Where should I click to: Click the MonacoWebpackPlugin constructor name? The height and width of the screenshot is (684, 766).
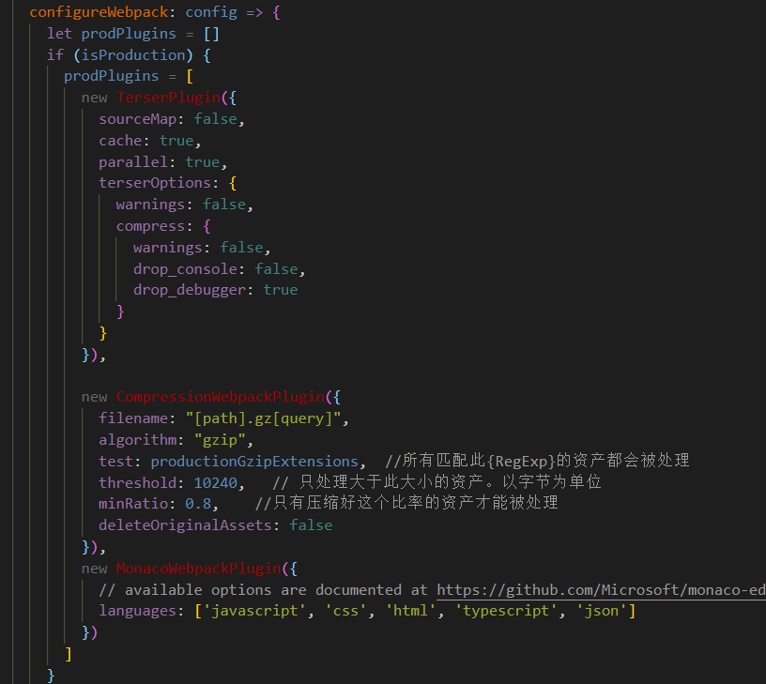(198, 568)
